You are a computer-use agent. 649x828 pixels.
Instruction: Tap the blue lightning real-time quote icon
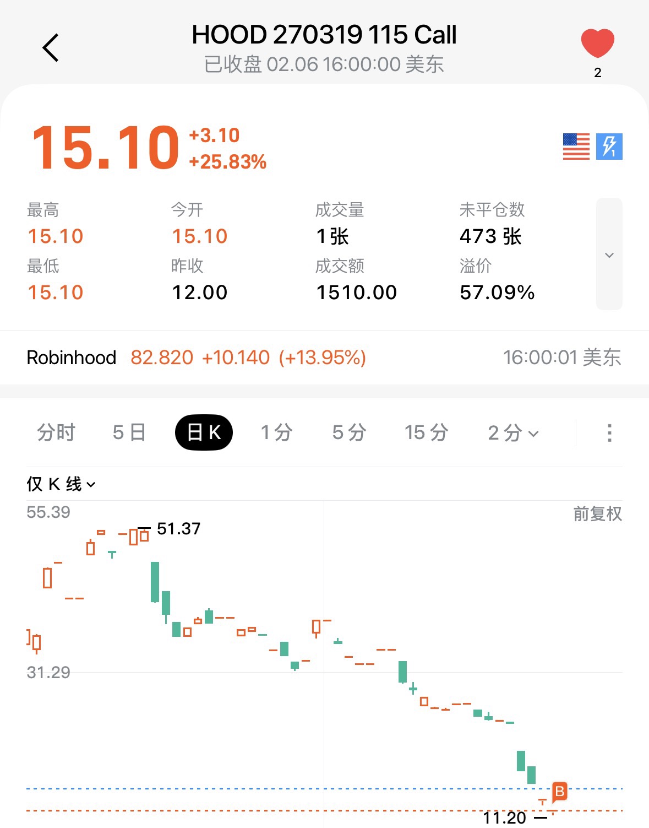[609, 147]
